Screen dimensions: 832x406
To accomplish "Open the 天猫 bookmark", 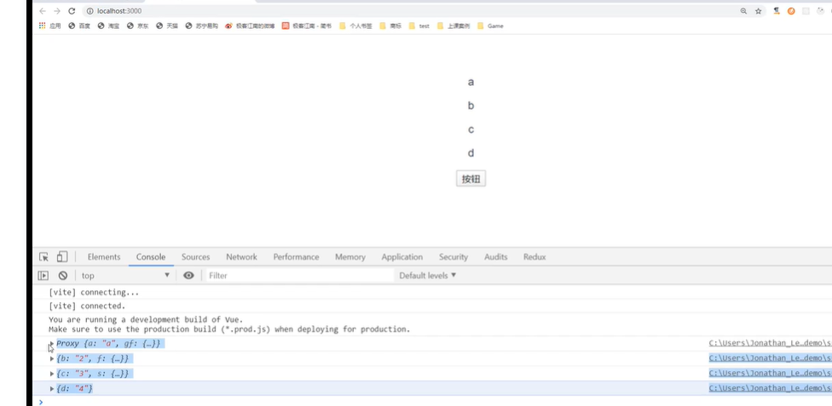I will coord(166,26).
